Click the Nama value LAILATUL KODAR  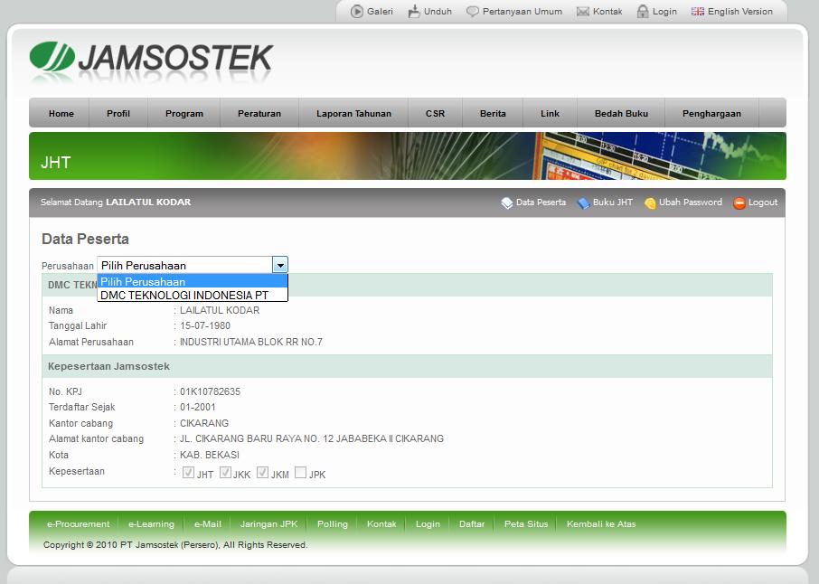220,310
